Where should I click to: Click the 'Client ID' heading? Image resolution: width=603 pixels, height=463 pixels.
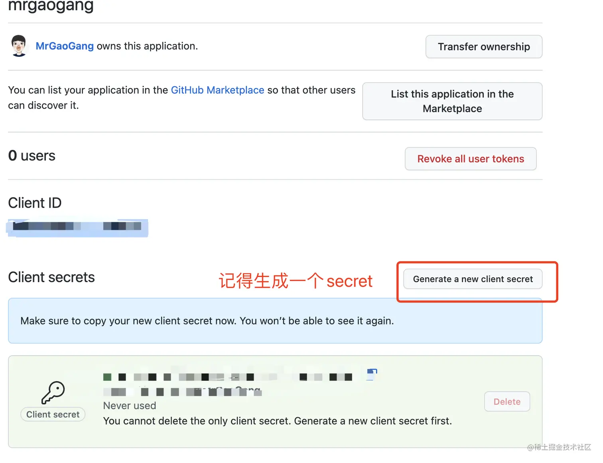[35, 203]
